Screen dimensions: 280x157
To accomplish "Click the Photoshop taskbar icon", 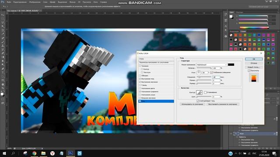I will pos(70,153).
